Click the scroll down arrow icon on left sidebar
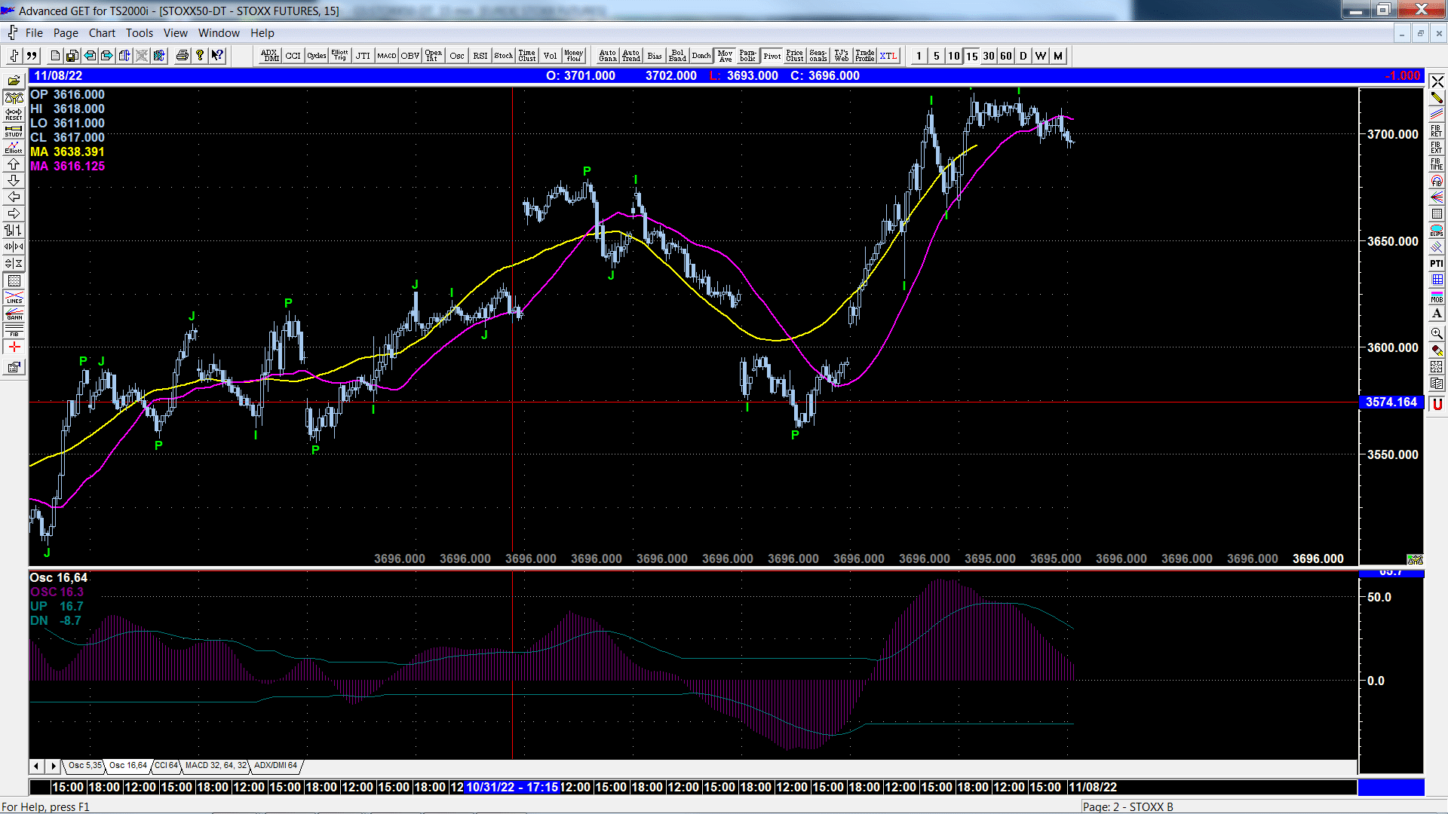The height and width of the screenshot is (814, 1448). click(14, 181)
